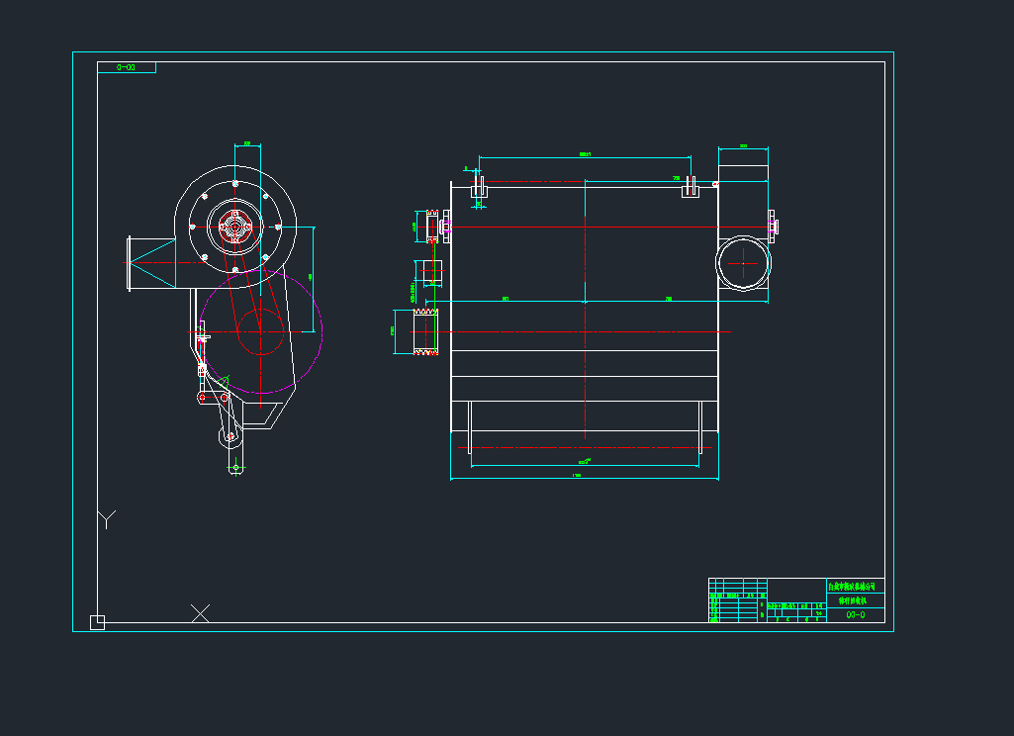Click the UCS origin square icon

(x=97, y=622)
